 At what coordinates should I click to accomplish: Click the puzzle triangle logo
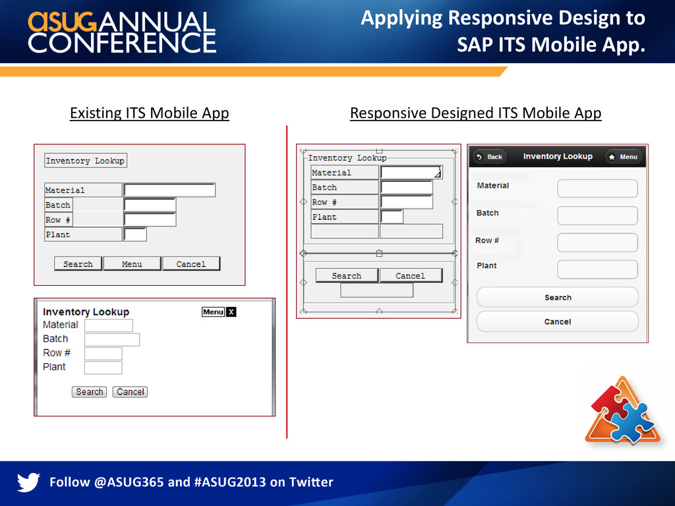coord(622,411)
